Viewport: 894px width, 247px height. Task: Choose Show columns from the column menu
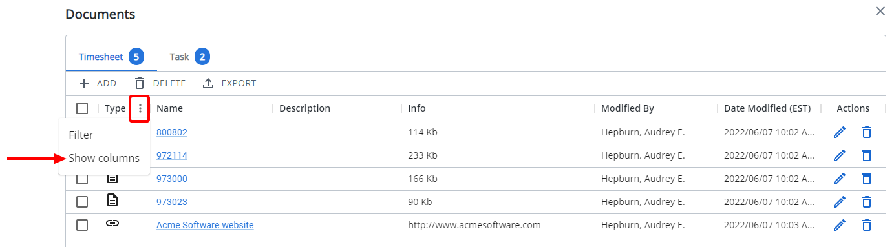point(104,158)
